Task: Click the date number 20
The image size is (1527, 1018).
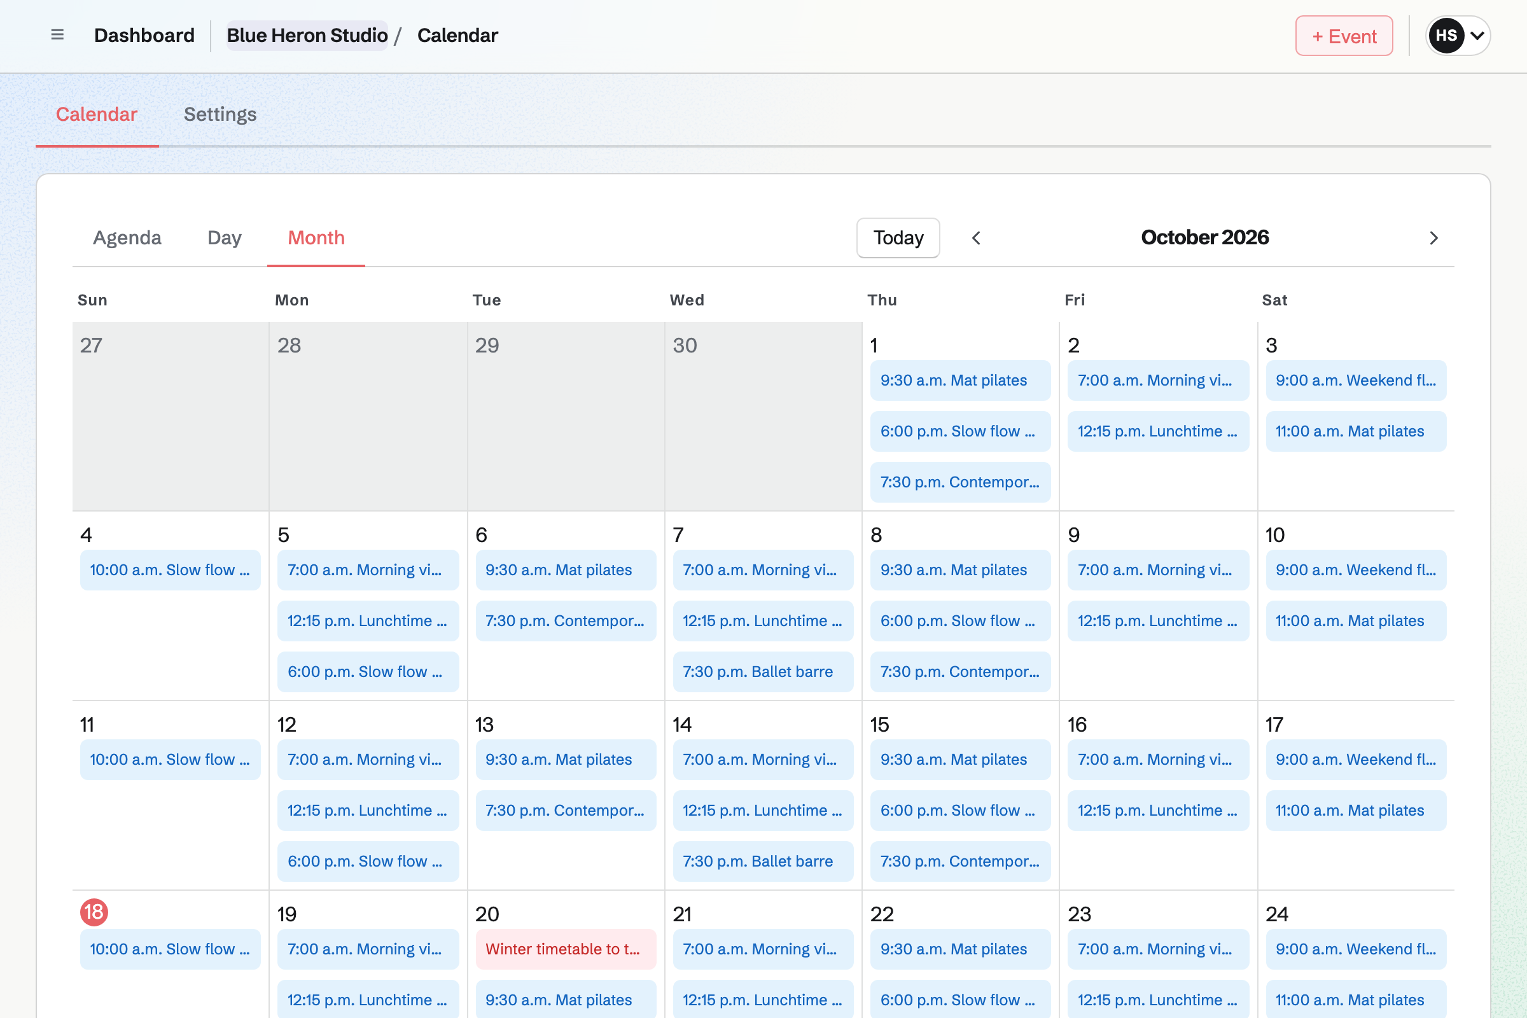Action: 487,914
